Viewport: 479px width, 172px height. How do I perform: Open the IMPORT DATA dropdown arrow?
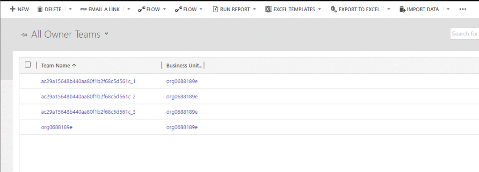point(448,9)
